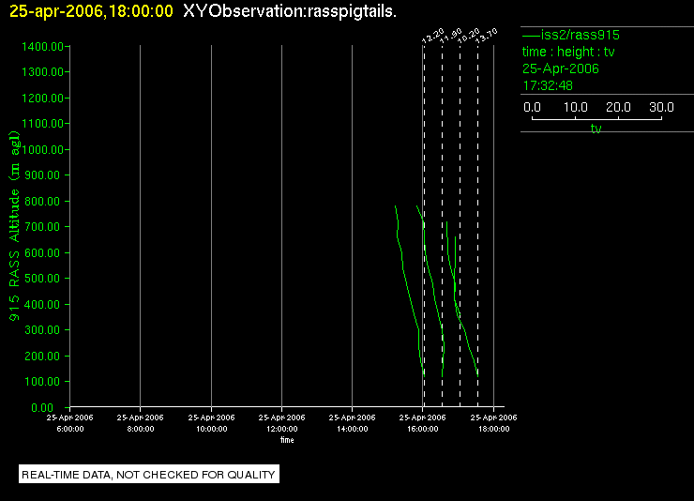Click the 800.00 altitude axis label

(42, 201)
